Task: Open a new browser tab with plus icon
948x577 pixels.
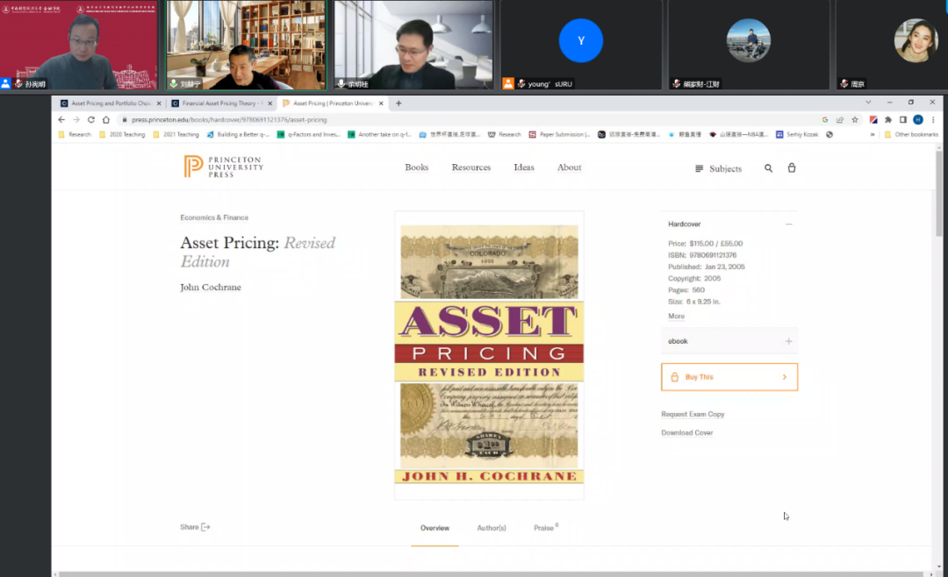Action: tap(399, 103)
